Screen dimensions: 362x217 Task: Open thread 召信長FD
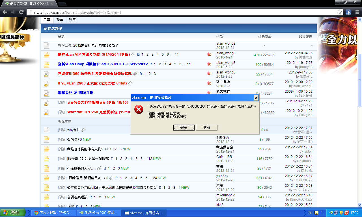coord(75,140)
